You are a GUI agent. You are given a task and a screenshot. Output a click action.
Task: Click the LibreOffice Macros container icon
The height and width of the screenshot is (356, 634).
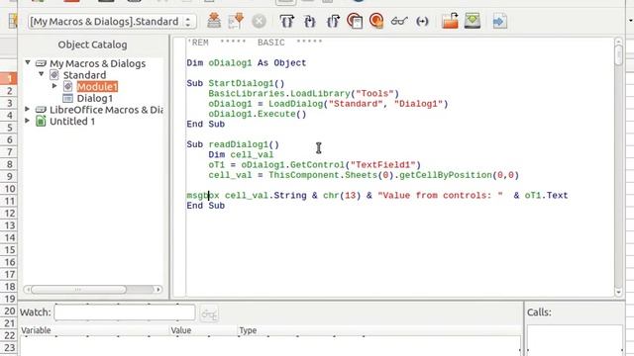(41, 110)
